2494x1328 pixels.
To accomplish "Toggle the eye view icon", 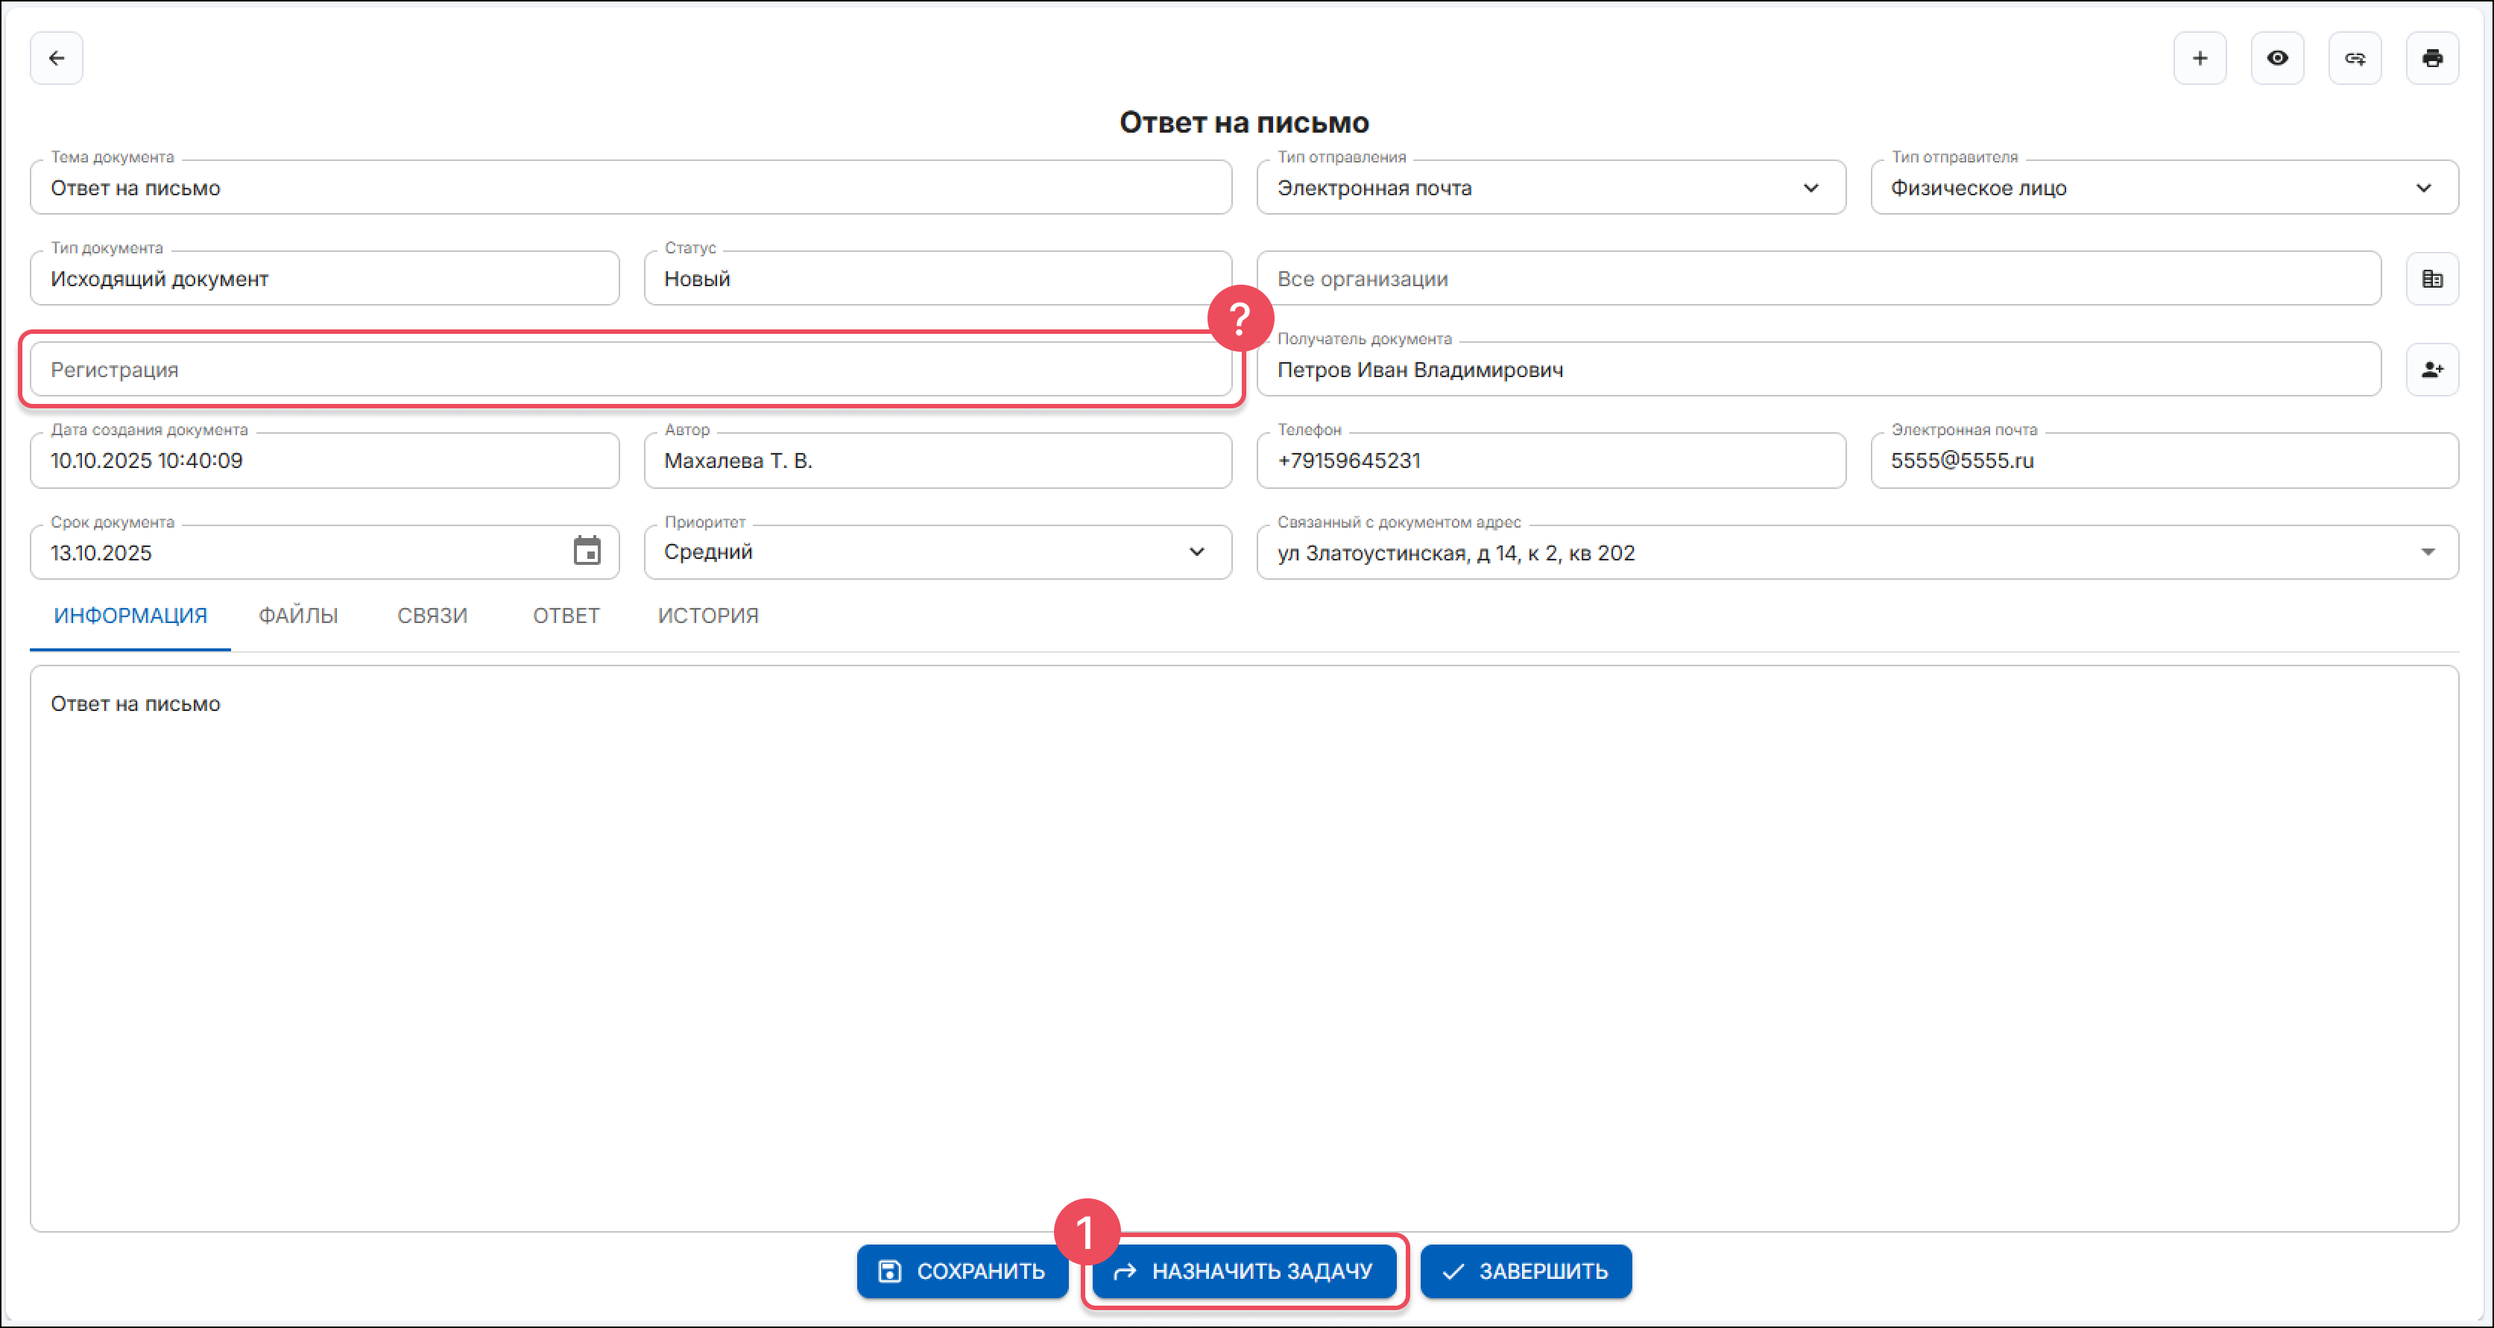I will click(2276, 58).
